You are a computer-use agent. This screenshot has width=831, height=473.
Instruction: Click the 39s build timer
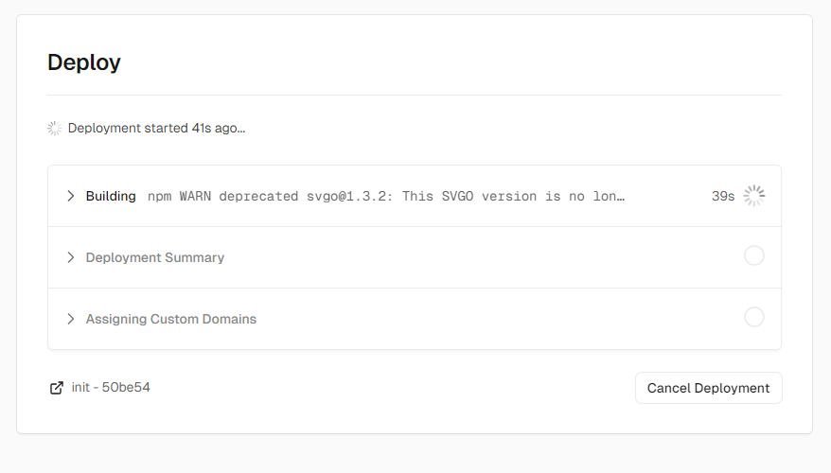tap(723, 197)
